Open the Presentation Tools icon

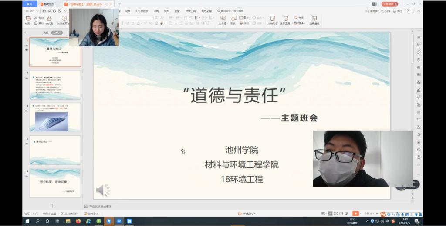(x=286, y=19)
